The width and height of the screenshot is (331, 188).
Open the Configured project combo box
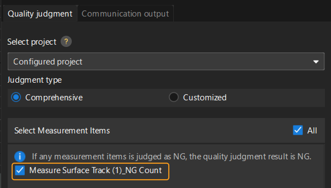[x=165, y=61]
